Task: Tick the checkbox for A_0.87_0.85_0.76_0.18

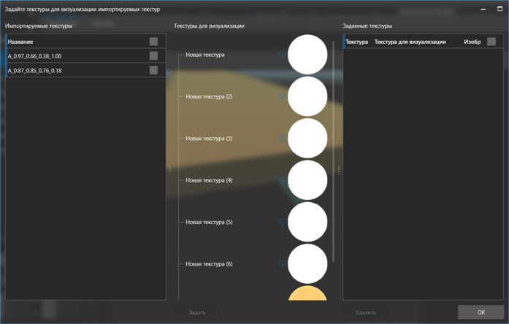Action: (x=153, y=70)
